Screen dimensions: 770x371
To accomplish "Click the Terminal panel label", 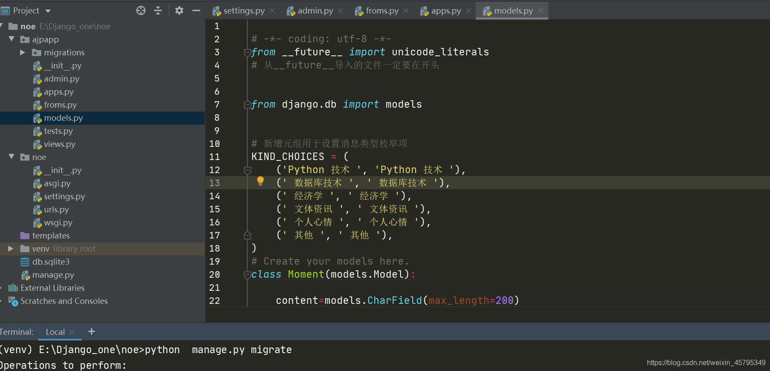I will pos(17,332).
